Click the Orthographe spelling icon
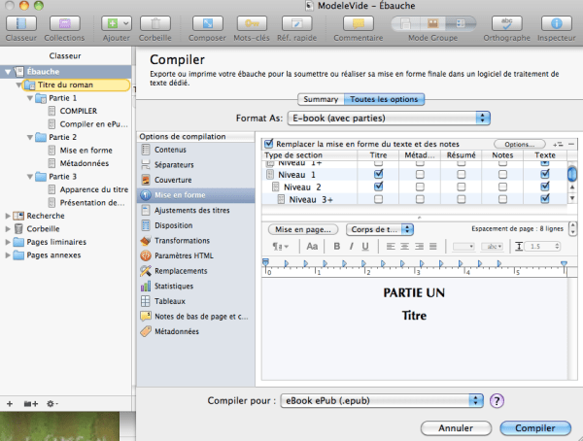The image size is (583, 441). [508, 22]
